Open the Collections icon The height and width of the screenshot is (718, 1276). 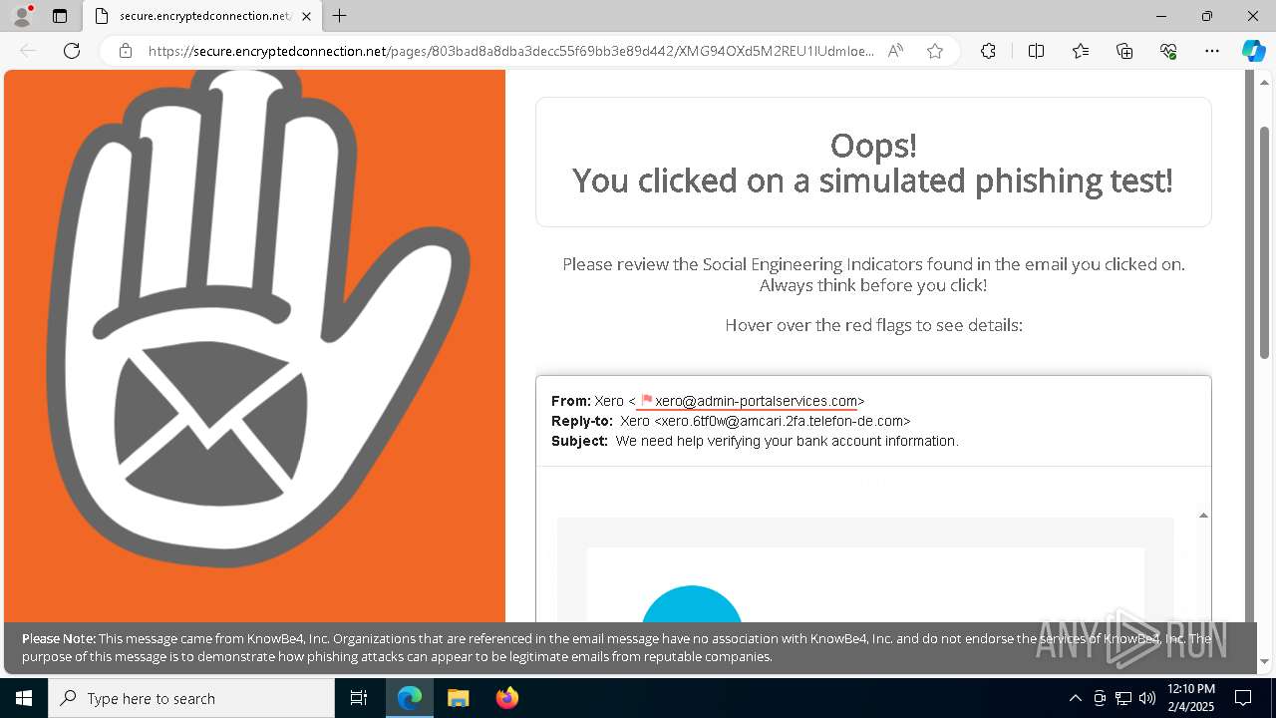(1124, 51)
